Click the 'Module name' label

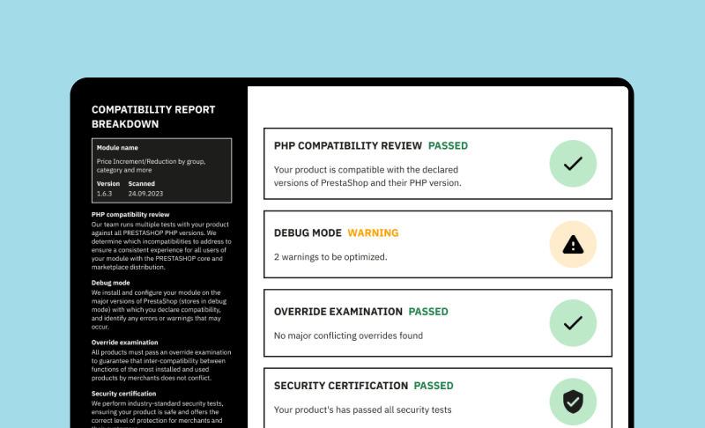(x=117, y=148)
